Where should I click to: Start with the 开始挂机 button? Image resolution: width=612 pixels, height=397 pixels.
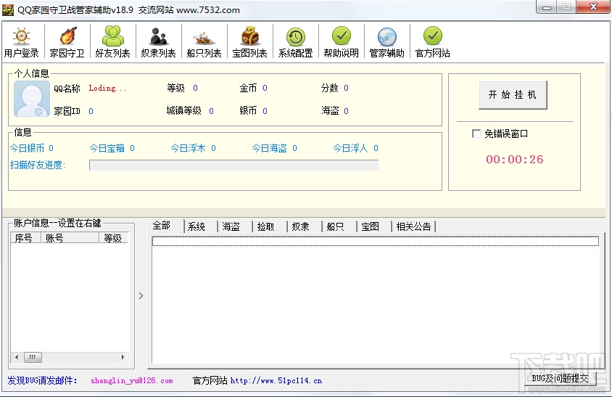(513, 95)
